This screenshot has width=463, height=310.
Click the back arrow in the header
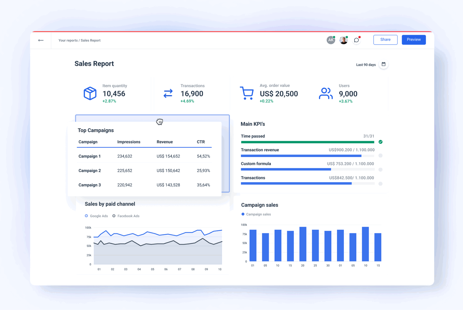[41, 40]
